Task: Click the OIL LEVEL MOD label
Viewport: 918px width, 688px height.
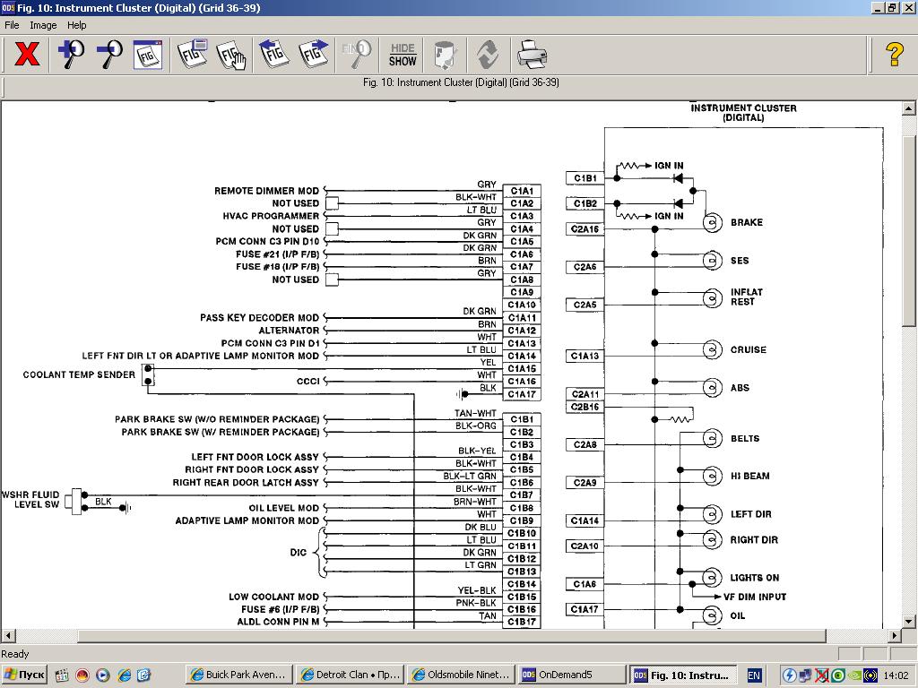Action: pyautogui.click(x=284, y=508)
